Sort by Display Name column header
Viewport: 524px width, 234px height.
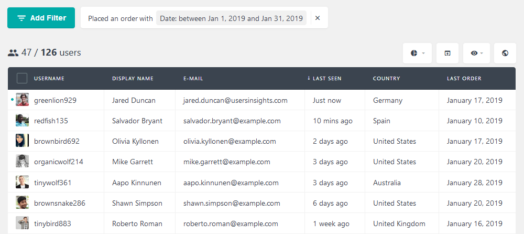coord(133,78)
